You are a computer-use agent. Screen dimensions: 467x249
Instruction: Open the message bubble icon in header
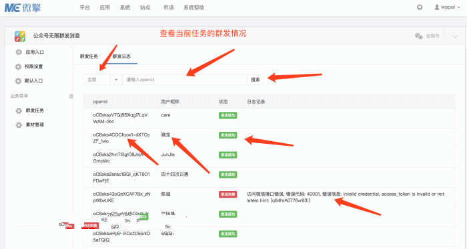pos(420,7)
